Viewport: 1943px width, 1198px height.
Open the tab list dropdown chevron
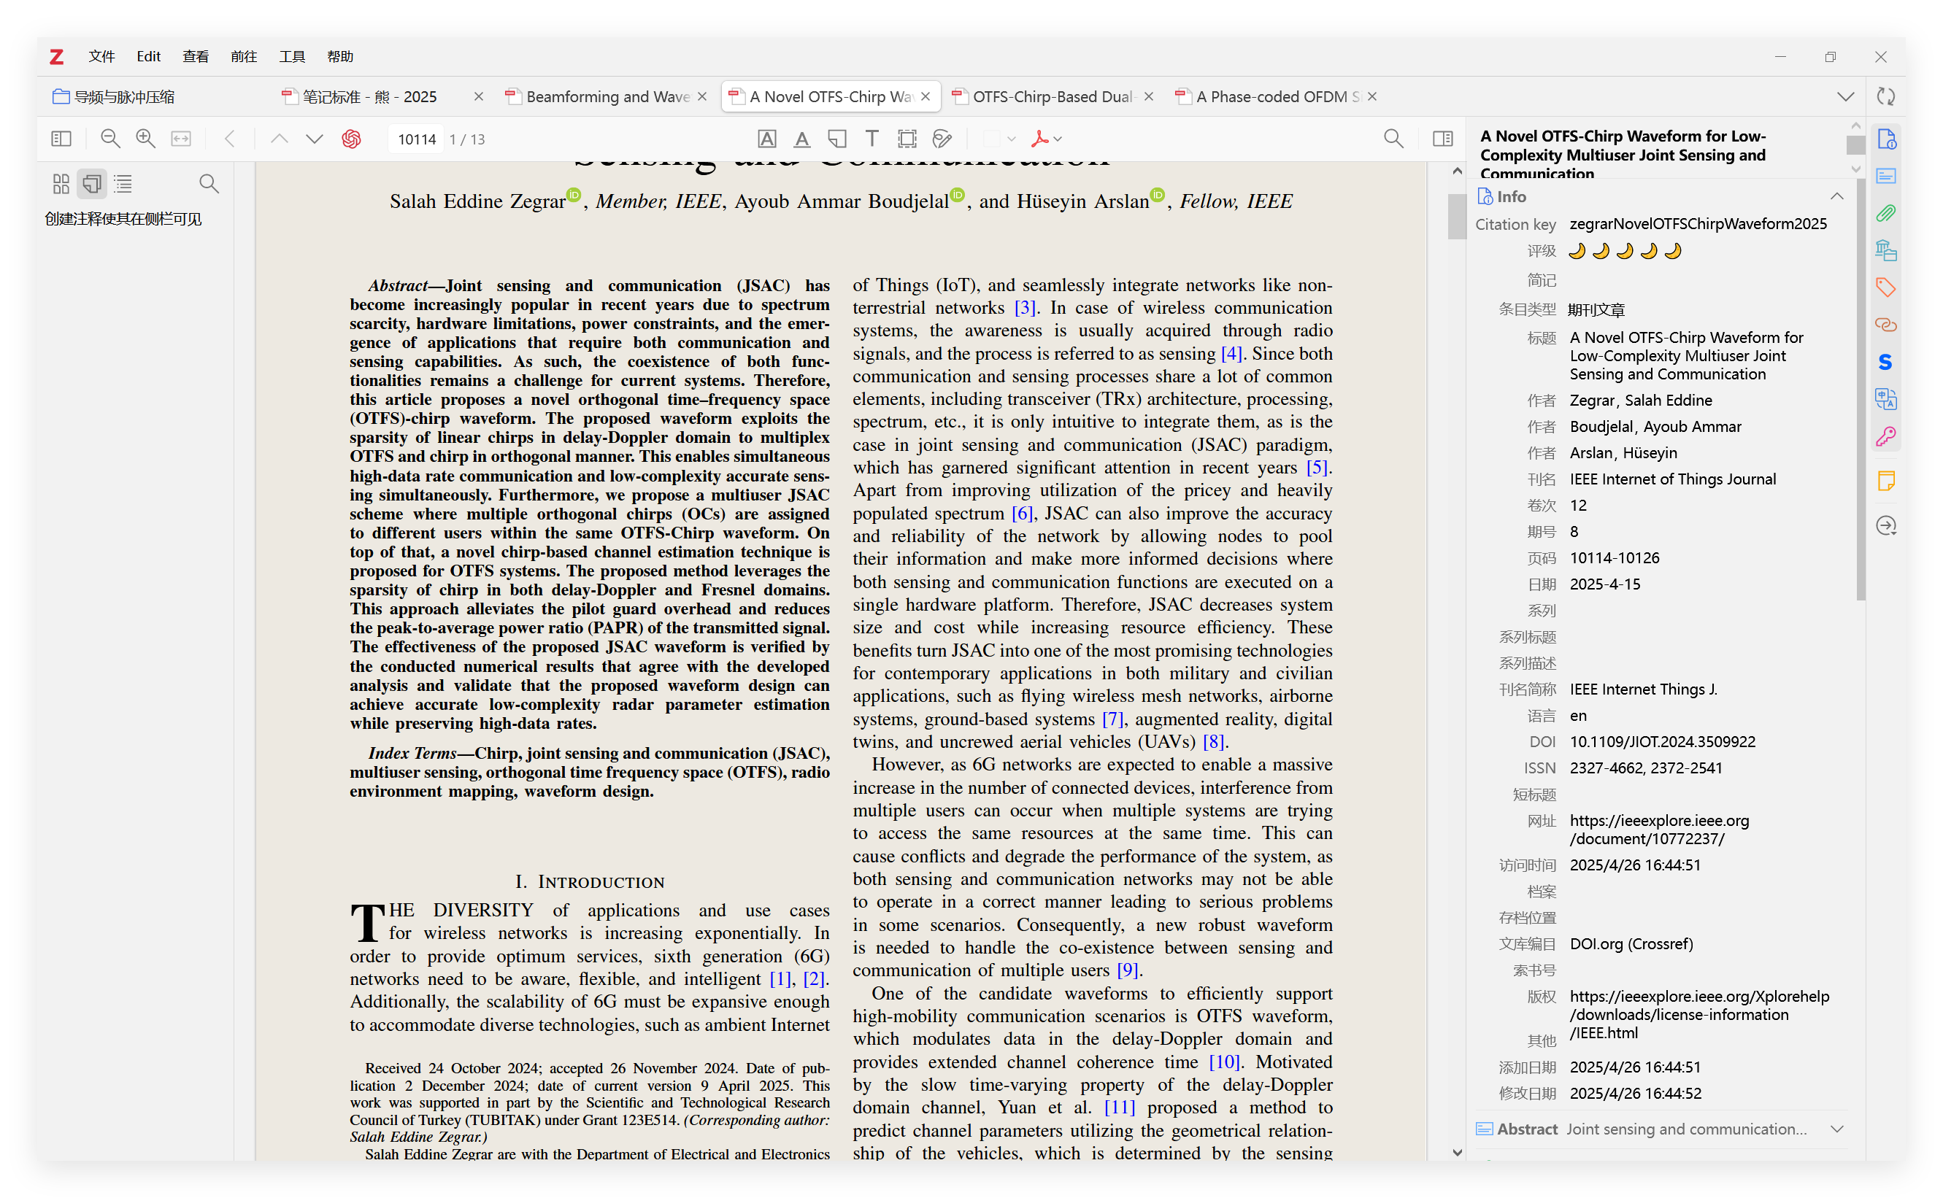tap(1844, 96)
